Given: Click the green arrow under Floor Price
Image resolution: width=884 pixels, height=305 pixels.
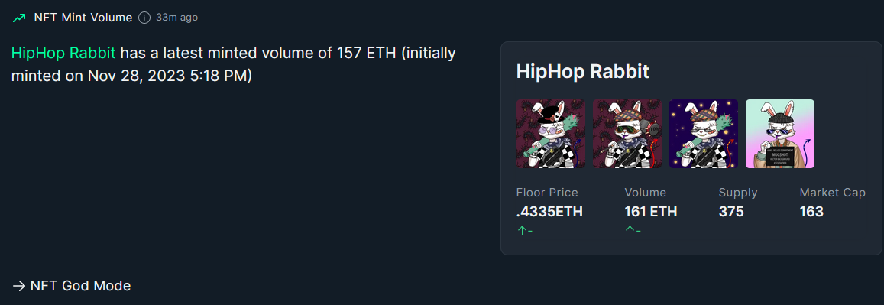Looking at the screenshot, I should click(x=521, y=230).
